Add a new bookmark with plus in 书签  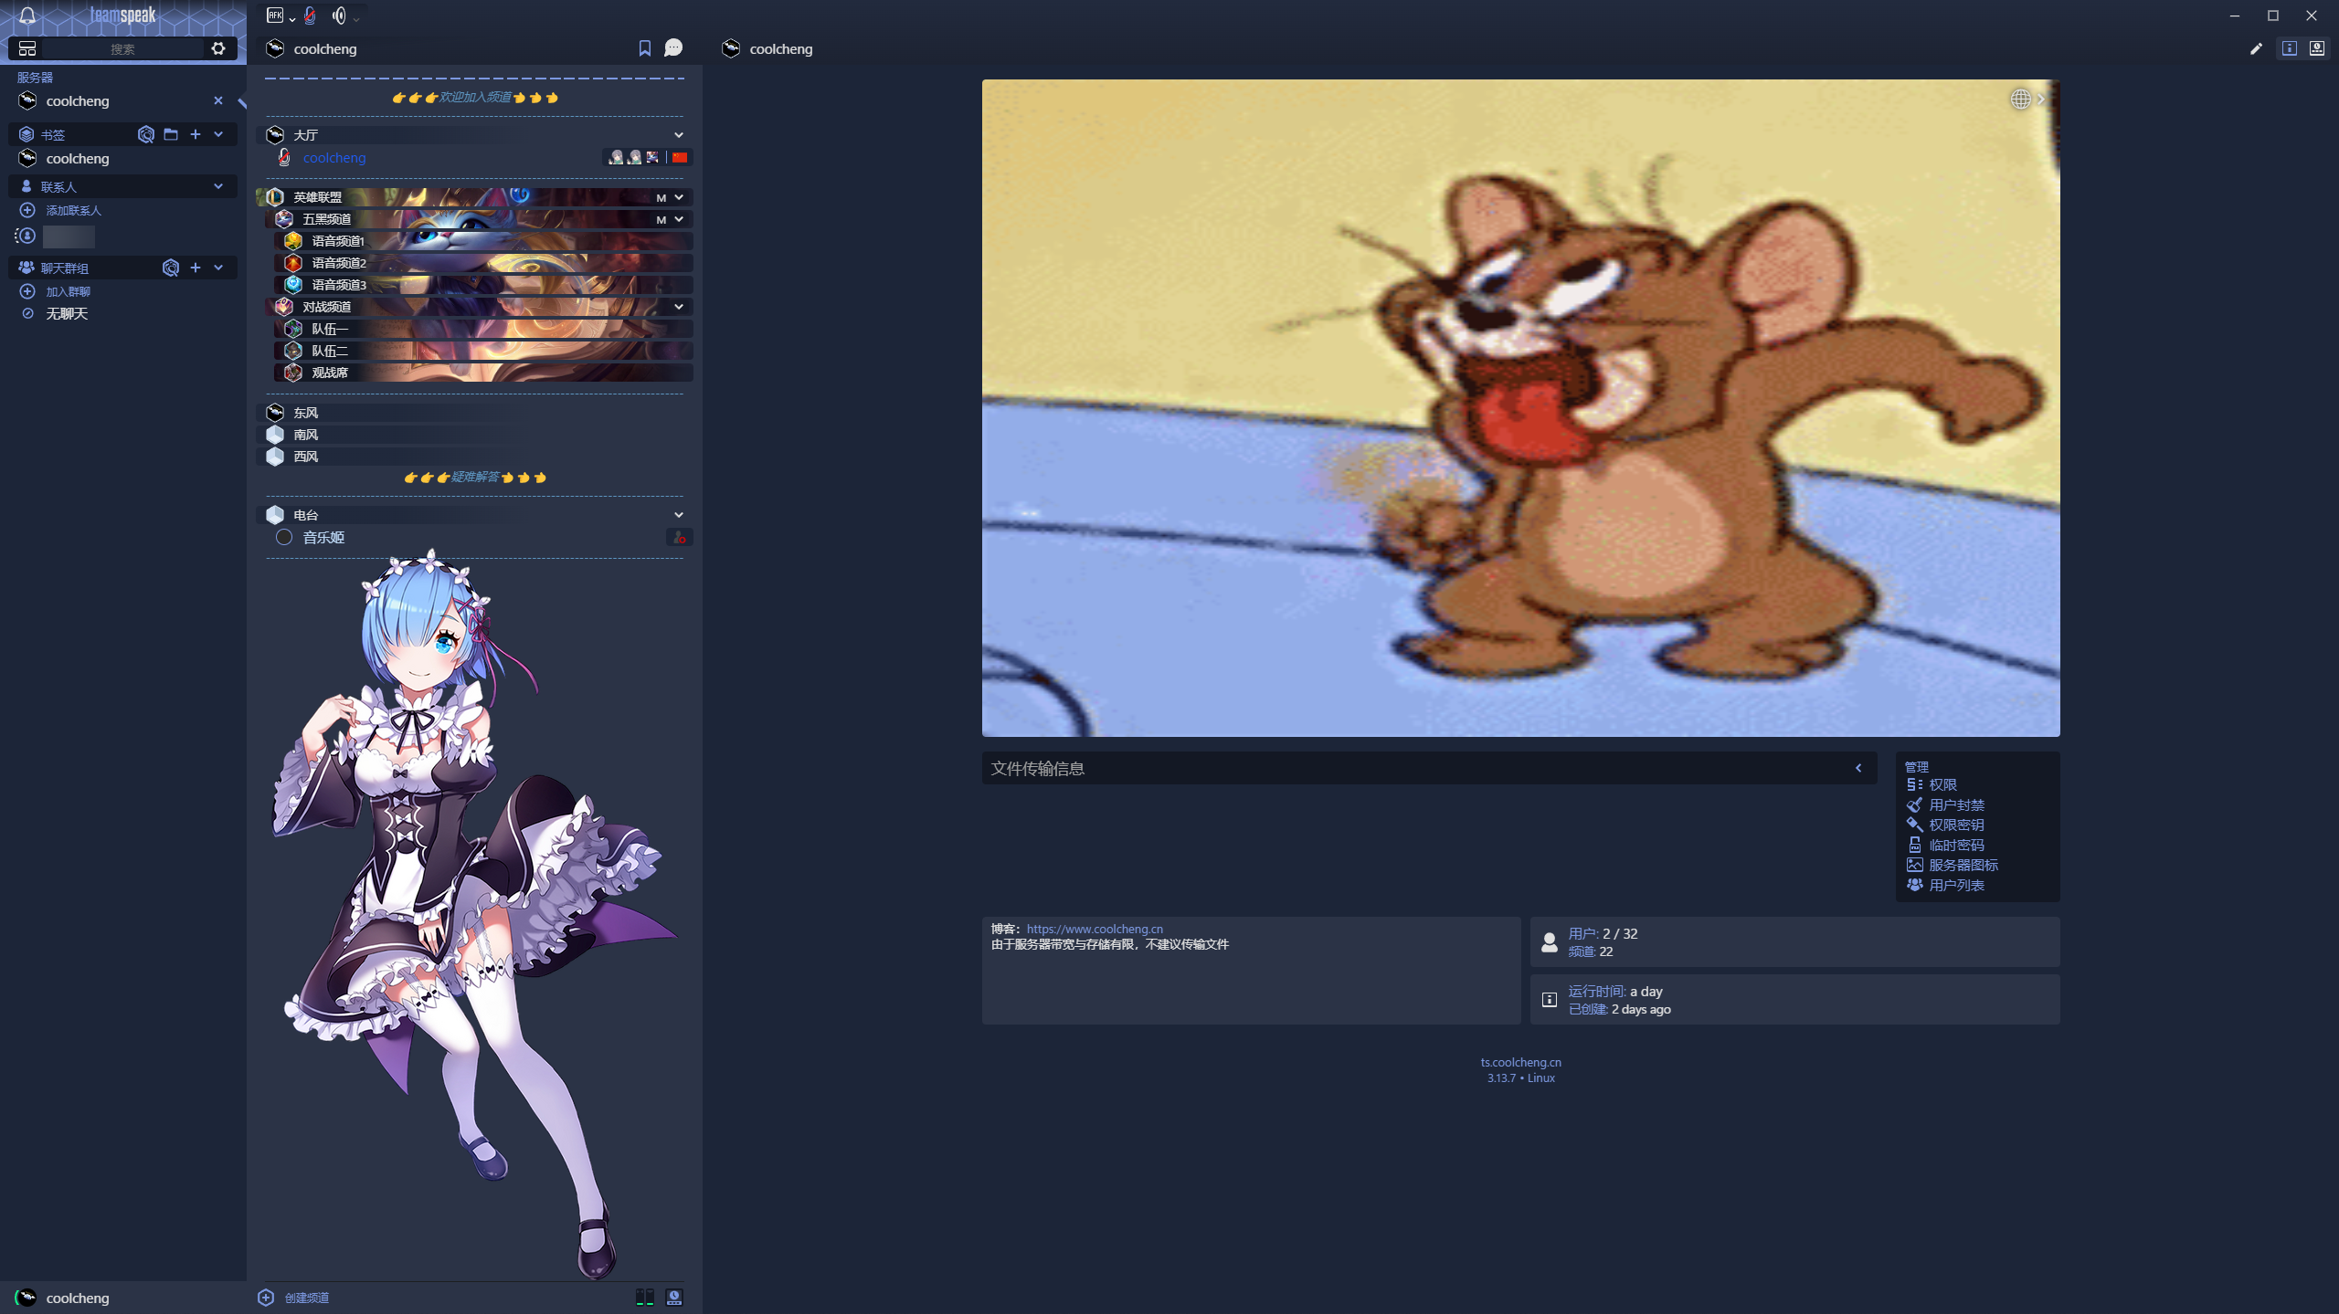click(196, 134)
